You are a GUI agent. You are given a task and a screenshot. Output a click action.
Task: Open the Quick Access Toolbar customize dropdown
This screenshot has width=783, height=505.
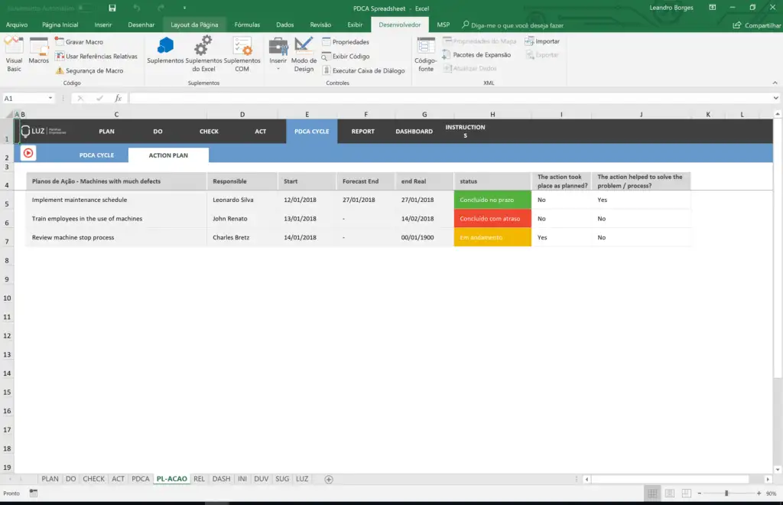pos(184,8)
